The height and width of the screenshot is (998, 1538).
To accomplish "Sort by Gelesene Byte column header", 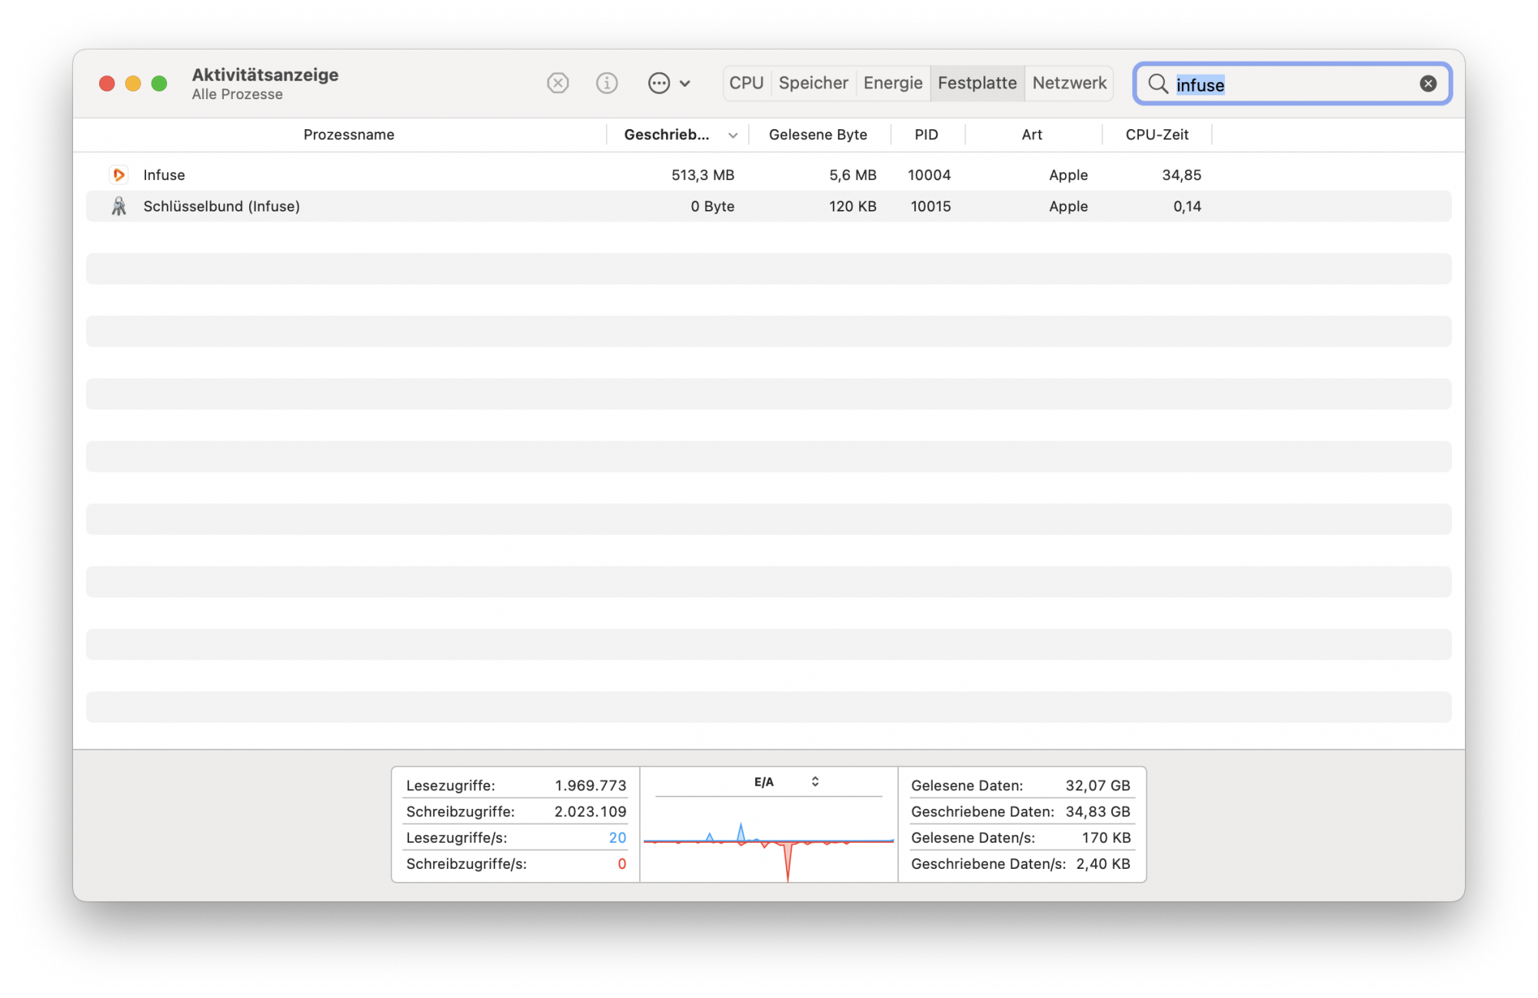I will pyautogui.click(x=817, y=135).
